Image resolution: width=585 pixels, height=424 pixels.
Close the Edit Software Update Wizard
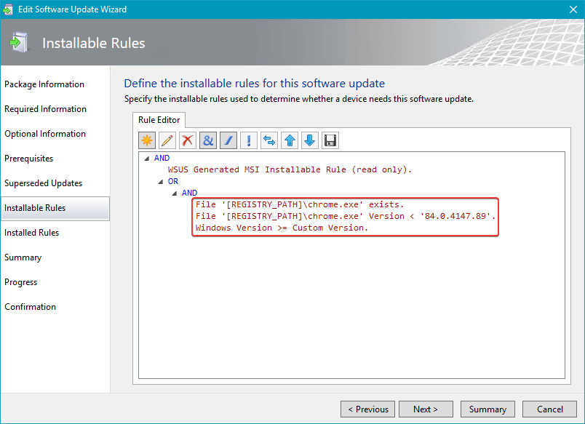click(573, 9)
